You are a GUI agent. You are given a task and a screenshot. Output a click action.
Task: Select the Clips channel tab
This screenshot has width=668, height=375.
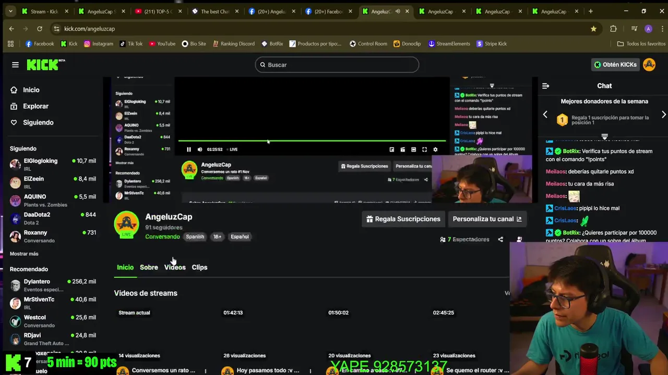pos(199,267)
